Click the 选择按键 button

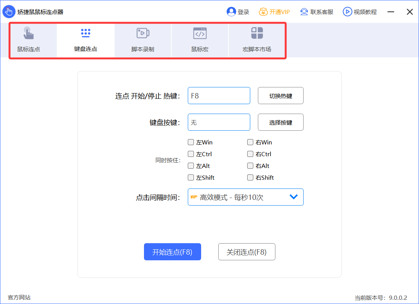281,122
